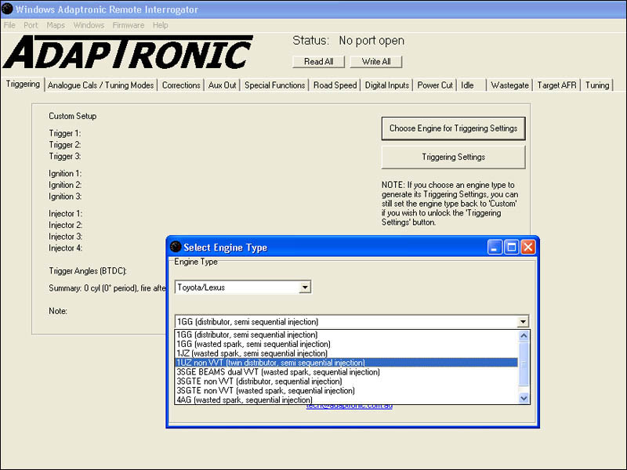
Task: Open the Tuning tab
Action: (597, 85)
